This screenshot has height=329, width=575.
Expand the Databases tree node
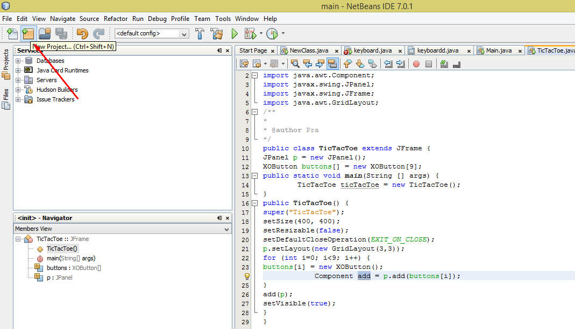click(x=18, y=61)
